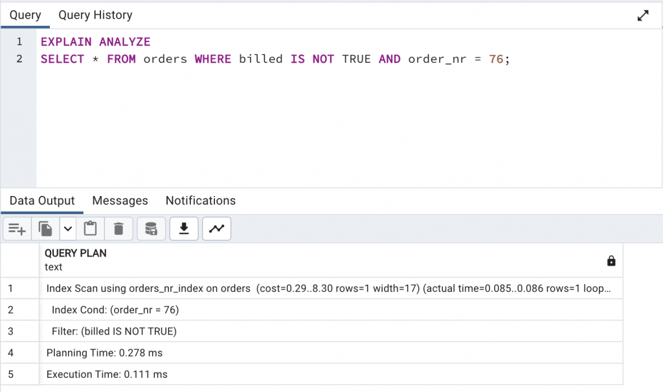The height and width of the screenshot is (392, 663).
Task: Select the Index Scan using orders_nr_index row
Action: pos(331,288)
